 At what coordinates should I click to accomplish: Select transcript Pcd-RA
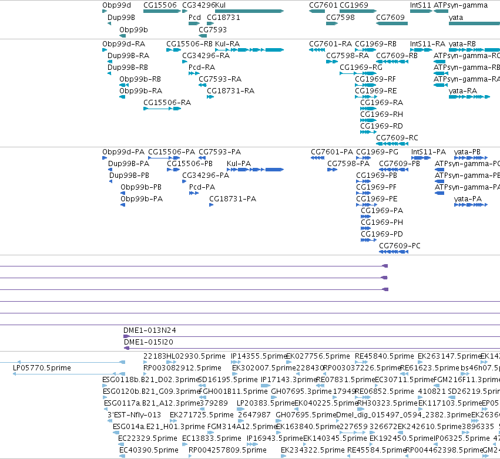pyautogui.click(x=194, y=73)
